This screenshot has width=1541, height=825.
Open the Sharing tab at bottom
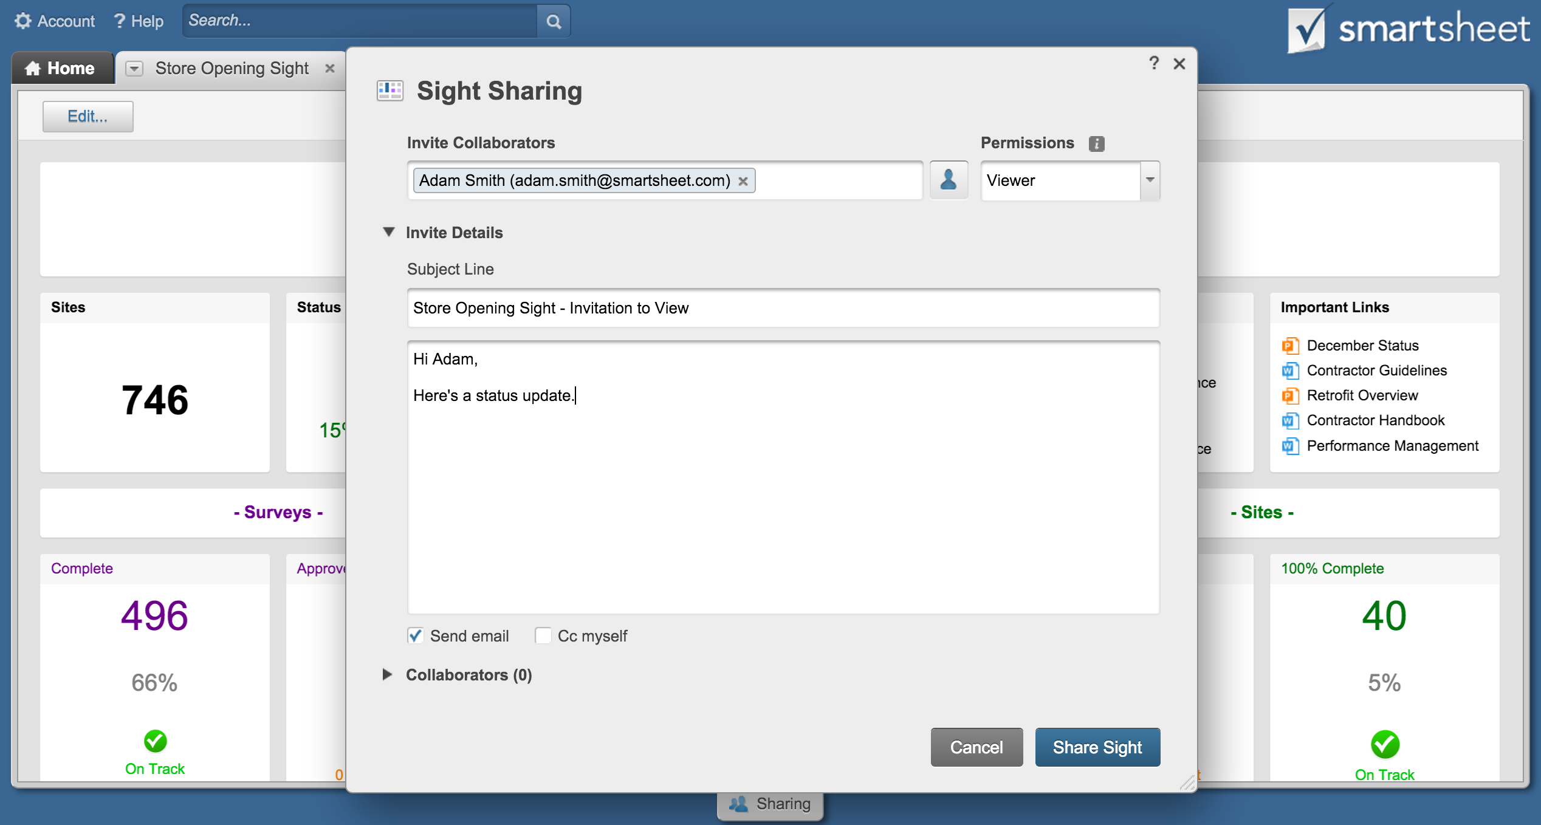click(770, 804)
